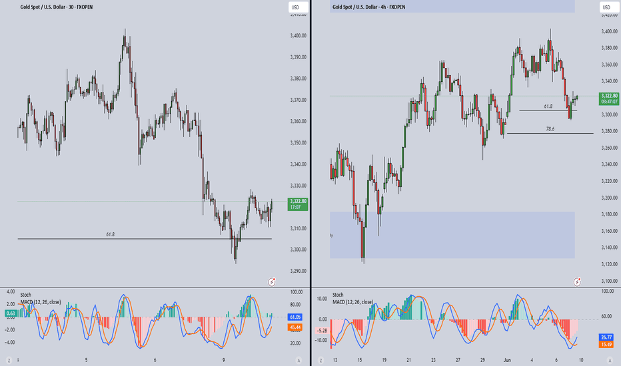Screen dimensions: 621x366
Task: Click date label 13 on 4h time axis
Action: [x=335, y=360]
